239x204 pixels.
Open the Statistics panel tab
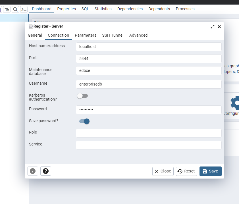[x=103, y=9]
